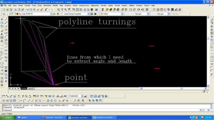This screenshot has width=214, height=120.
Task: Toggle the freeze sun icon for layer Ax_Cad_PUNCTE
Action: coord(10,14)
